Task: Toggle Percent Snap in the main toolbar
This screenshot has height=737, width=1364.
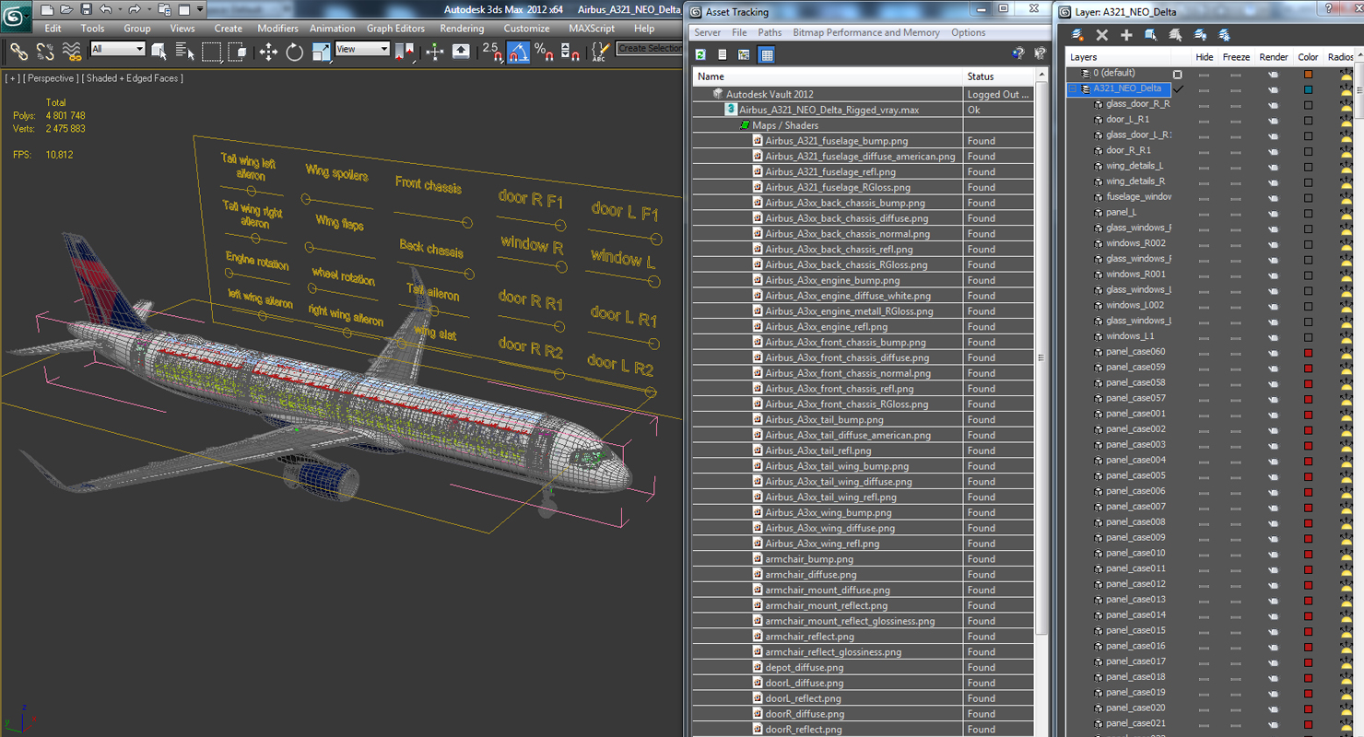Action: pyautogui.click(x=544, y=52)
